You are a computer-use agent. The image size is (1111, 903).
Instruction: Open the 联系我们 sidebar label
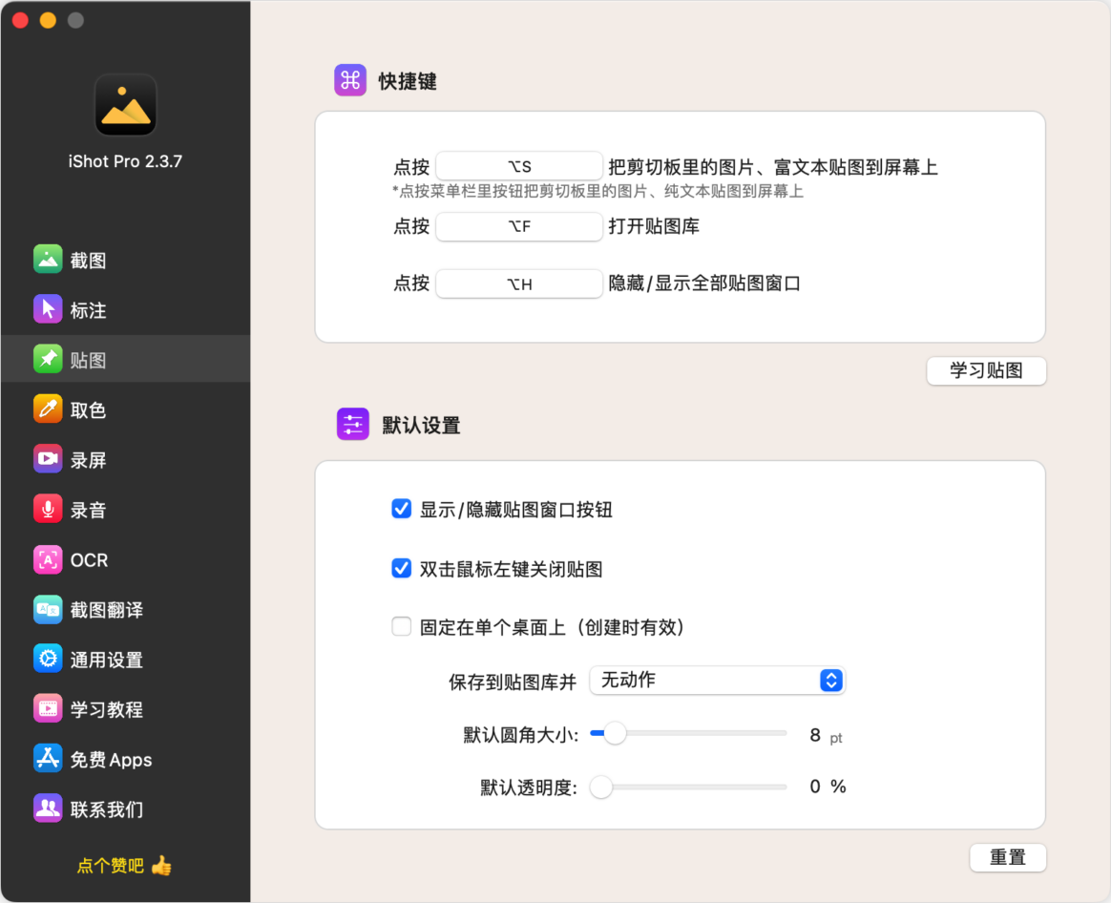pos(106,809)
